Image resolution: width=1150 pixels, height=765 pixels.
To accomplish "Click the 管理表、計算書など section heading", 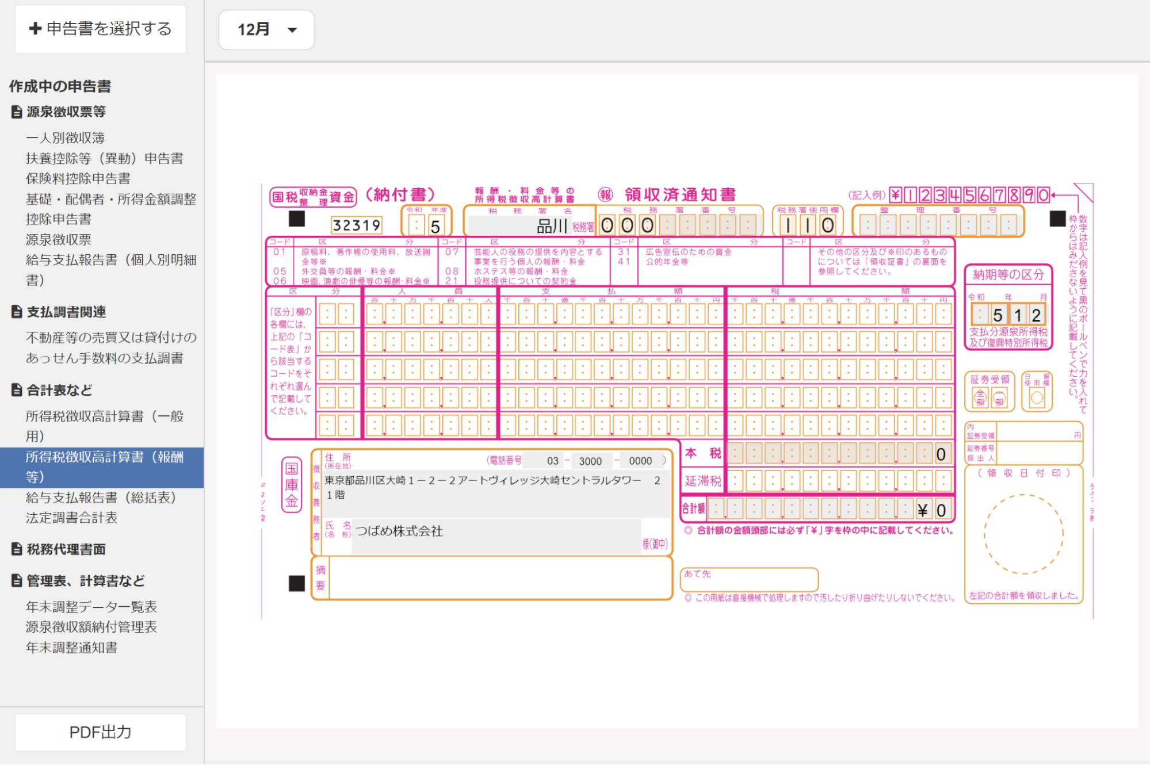I will pyautogui.click(x=86, y=581).
